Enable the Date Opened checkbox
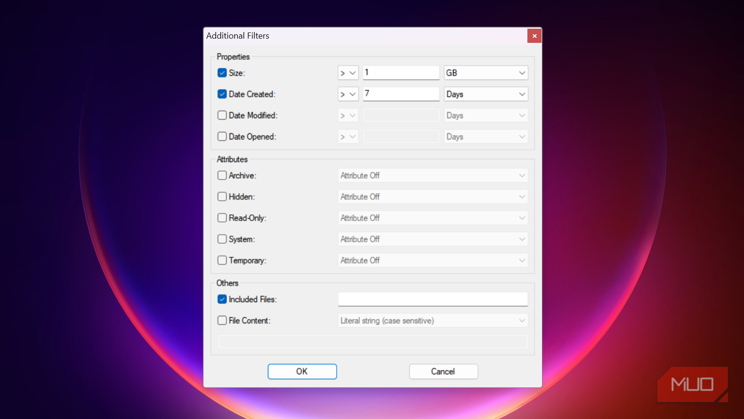Image resolution: width=744 pixels, height=419 pixels. click(x=222, y=137)
